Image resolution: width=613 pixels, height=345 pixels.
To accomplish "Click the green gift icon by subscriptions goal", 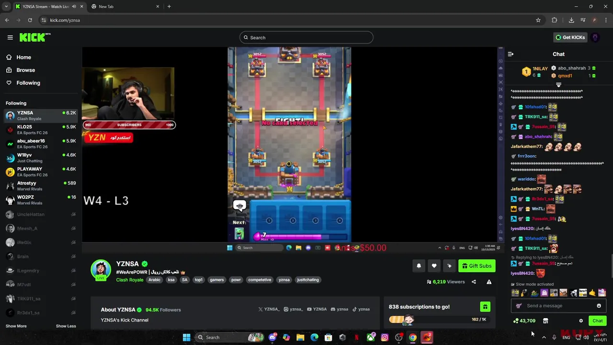I will tap(485, 307).
